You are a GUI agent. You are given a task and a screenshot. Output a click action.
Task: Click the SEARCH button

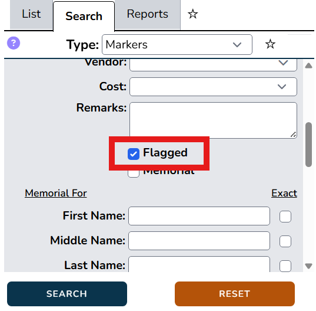click(x=67, y=294)
